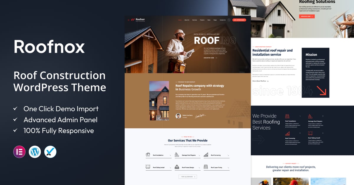Click the hammer icon beside Damage Roof Repairs
This screenshot has width=354, height=185.
[x=177, y=154]
